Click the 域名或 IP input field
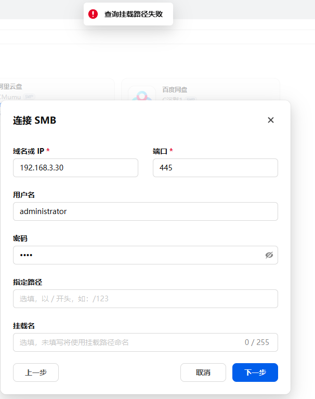Screen dimensions: 315x399 tap(75, 168)
